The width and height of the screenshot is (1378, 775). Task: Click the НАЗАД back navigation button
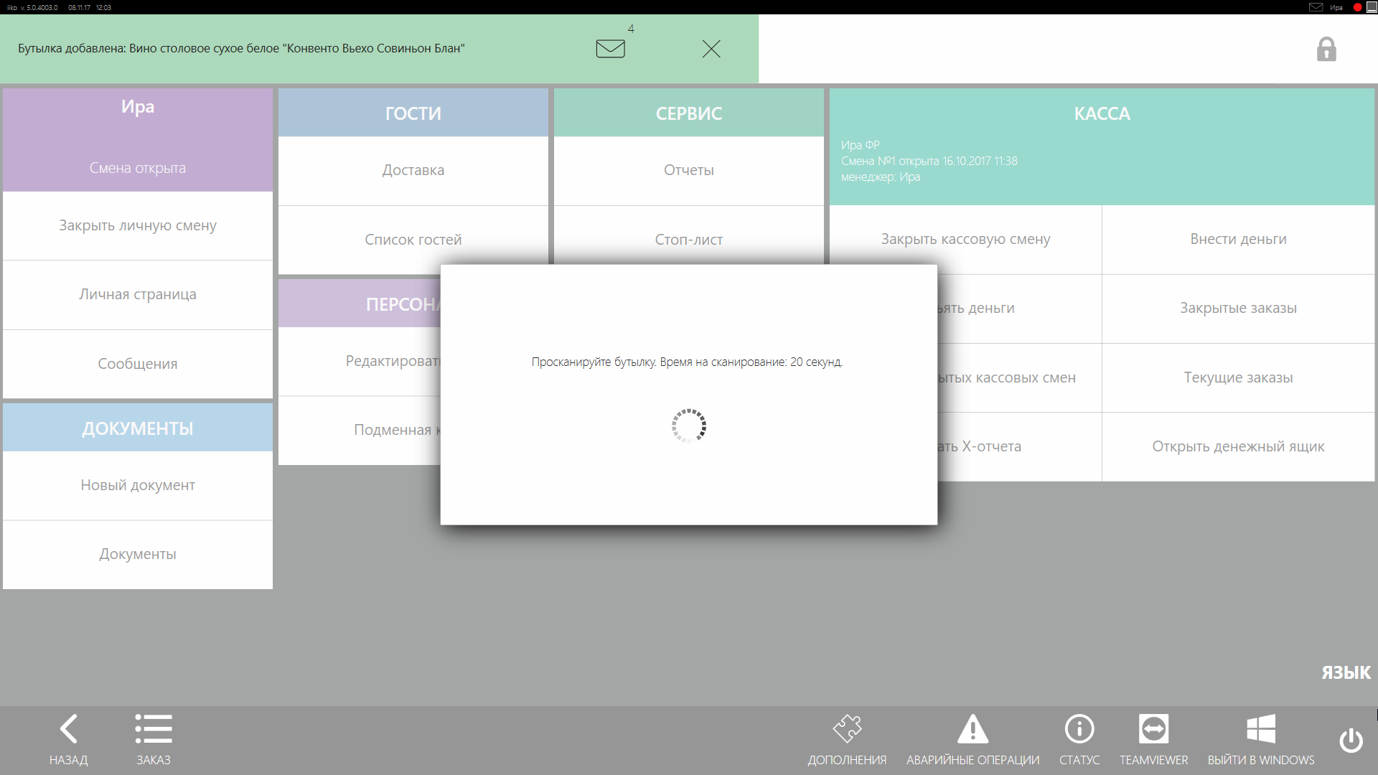(x=69, y=738)
